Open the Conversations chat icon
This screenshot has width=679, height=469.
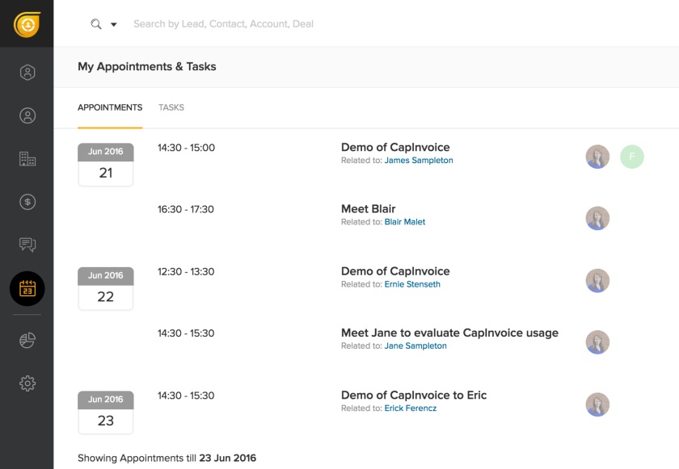(27, 245)
